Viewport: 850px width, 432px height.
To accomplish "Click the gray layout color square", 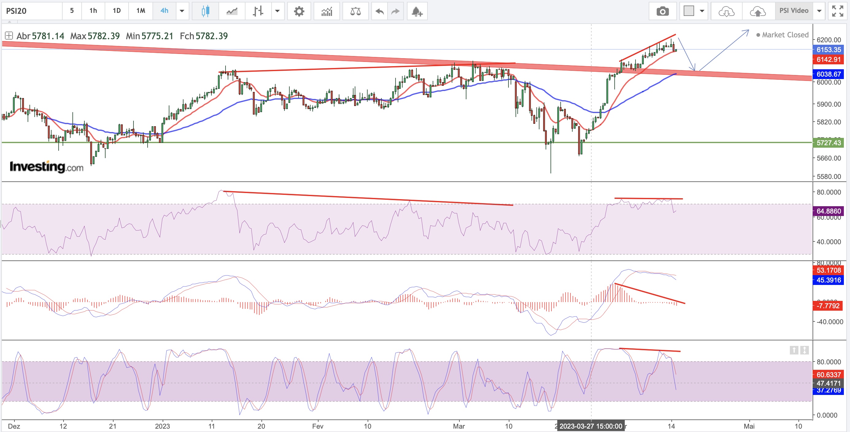I will [689, 11].
